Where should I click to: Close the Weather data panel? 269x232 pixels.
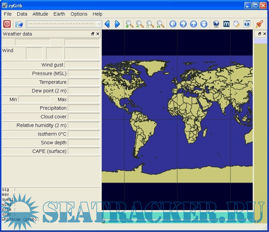(x=98, y=34)
